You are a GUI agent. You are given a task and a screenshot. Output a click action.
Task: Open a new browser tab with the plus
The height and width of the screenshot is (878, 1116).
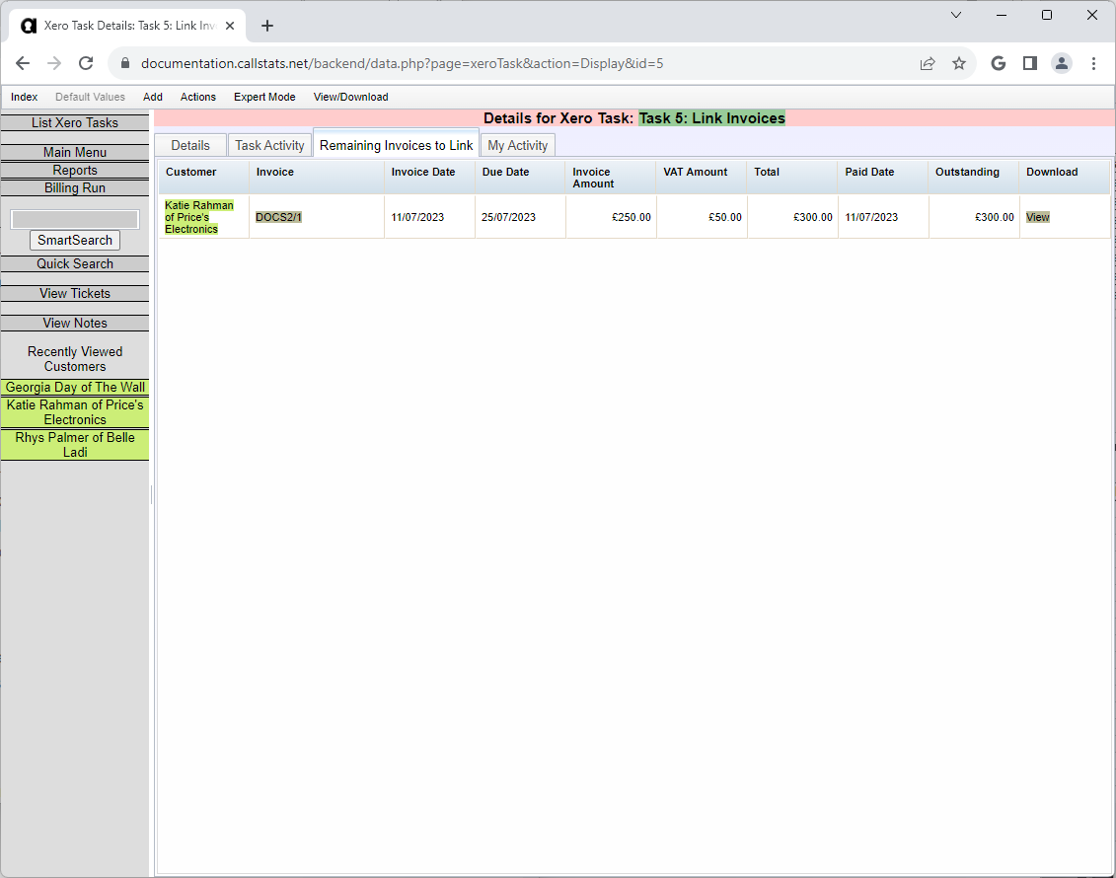pyautogui.click(x=266, y=26)
